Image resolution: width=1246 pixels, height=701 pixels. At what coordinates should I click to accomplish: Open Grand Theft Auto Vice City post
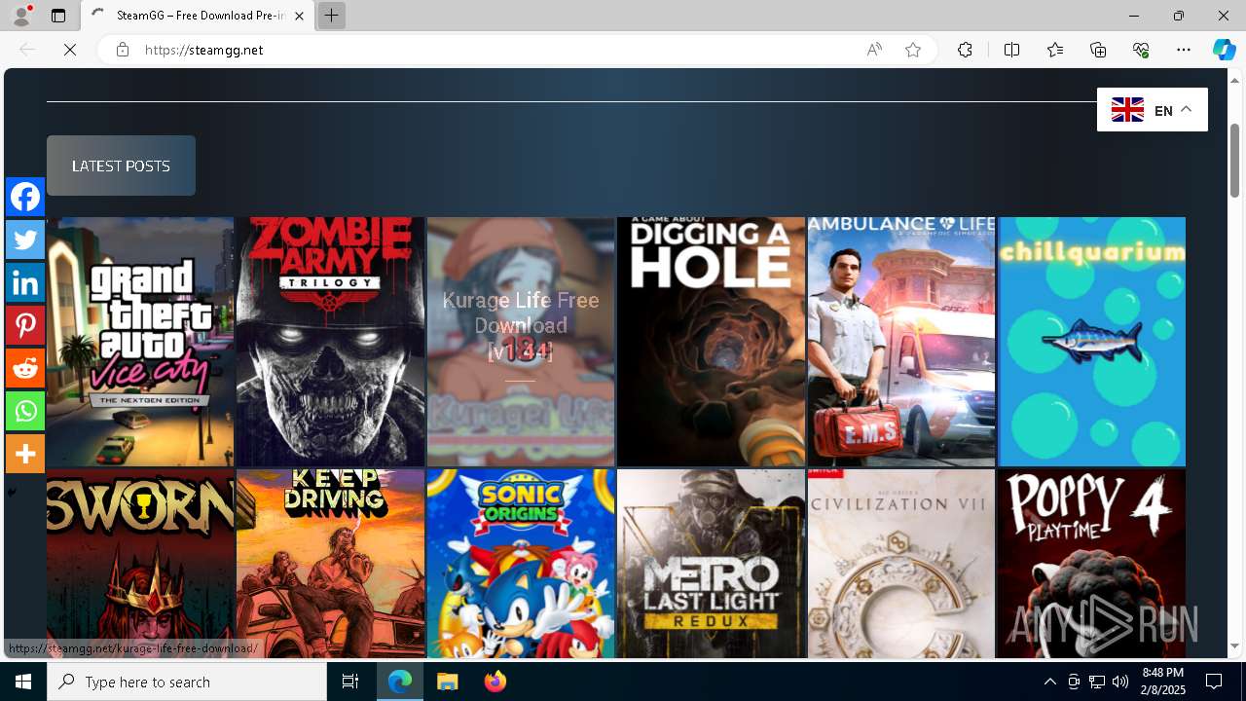pos(140,342)
